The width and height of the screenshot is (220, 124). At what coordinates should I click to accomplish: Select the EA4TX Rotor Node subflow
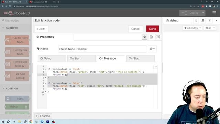17,40
